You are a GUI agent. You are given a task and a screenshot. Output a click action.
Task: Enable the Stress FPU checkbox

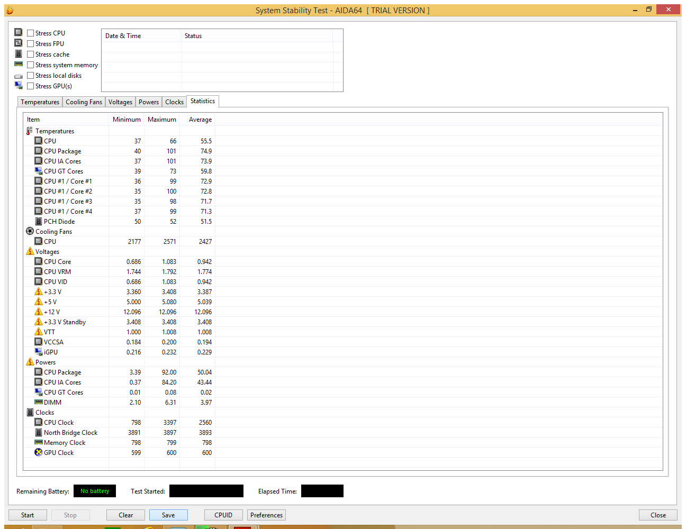[30, 43]
